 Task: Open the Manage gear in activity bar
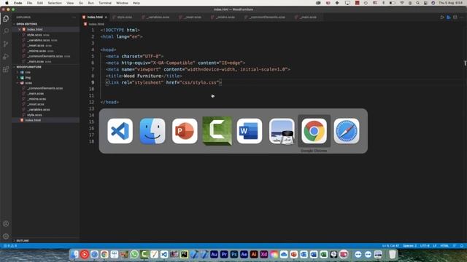pos(6,237)
